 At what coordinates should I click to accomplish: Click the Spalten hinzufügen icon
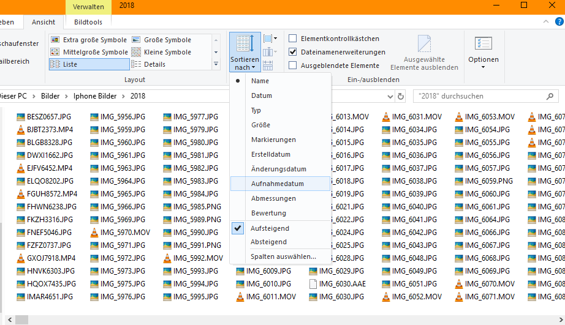click(270, 52)
